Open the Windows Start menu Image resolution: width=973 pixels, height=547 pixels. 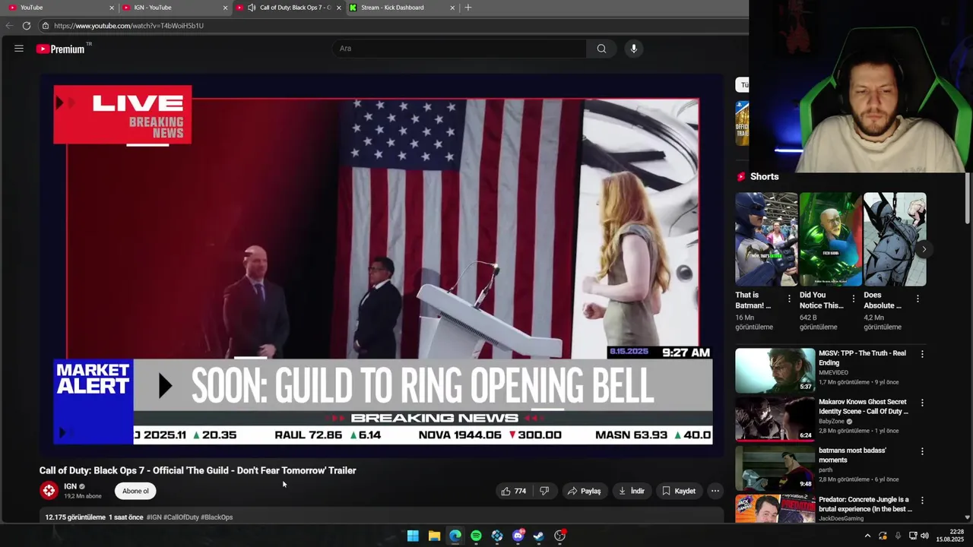tap(413, 536)
